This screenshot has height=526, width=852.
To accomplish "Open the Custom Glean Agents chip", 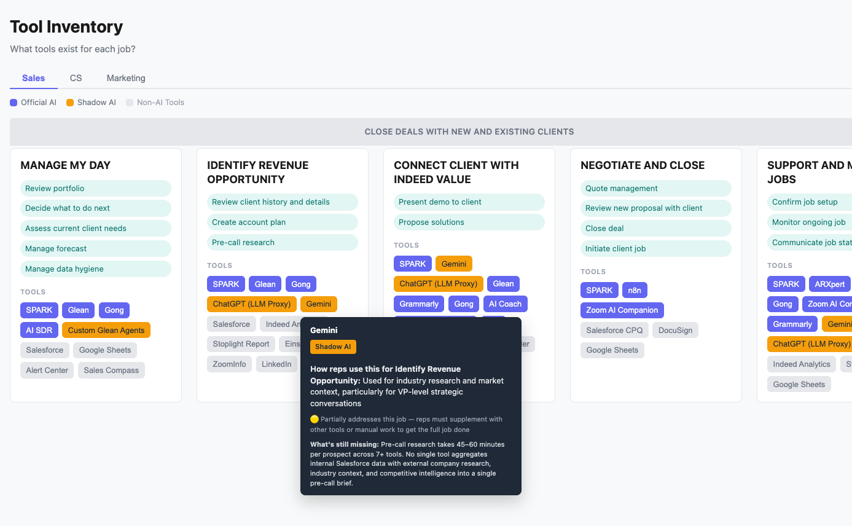I will (x=106, y=331).
